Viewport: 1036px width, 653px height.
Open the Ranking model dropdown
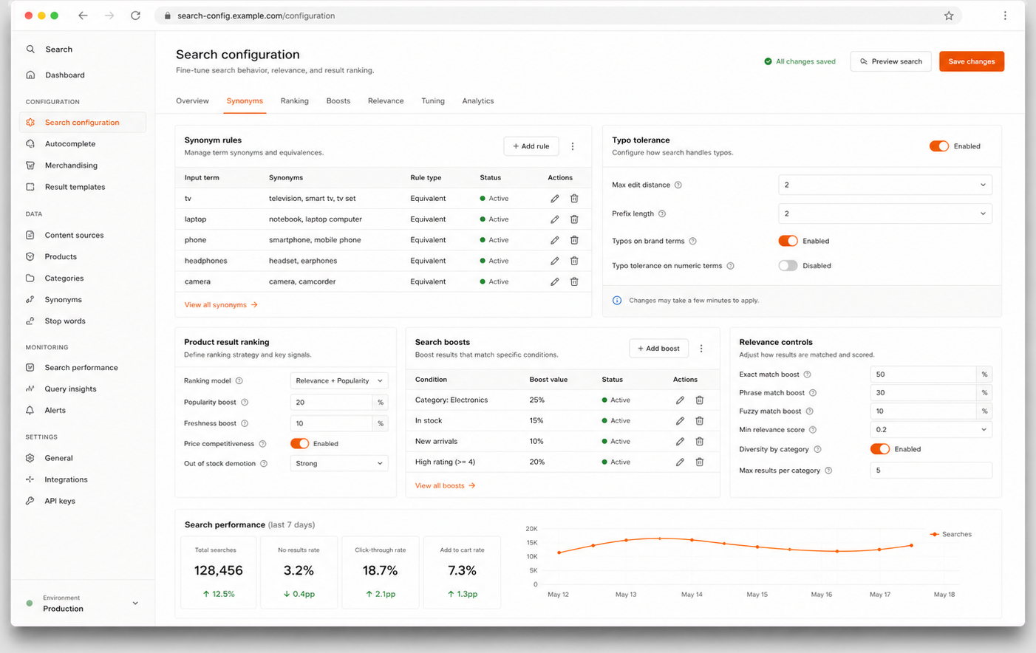point(338,381)
